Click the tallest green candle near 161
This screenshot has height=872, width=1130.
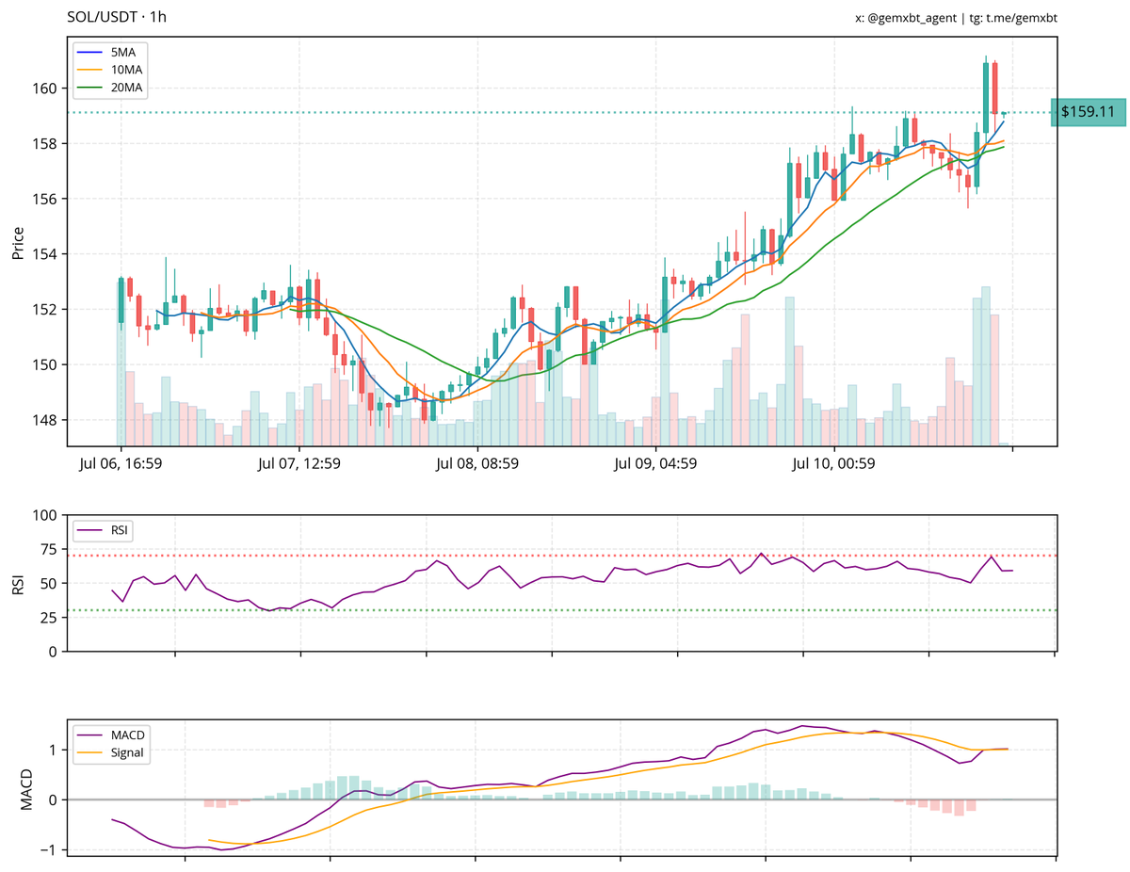coord(986,98)
